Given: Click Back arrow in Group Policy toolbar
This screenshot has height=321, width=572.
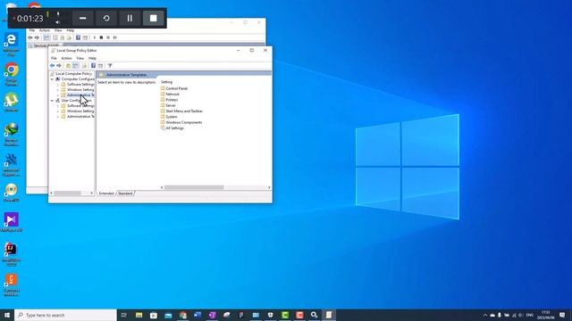Looking at the screenshot, I should [x=52, y=65].
